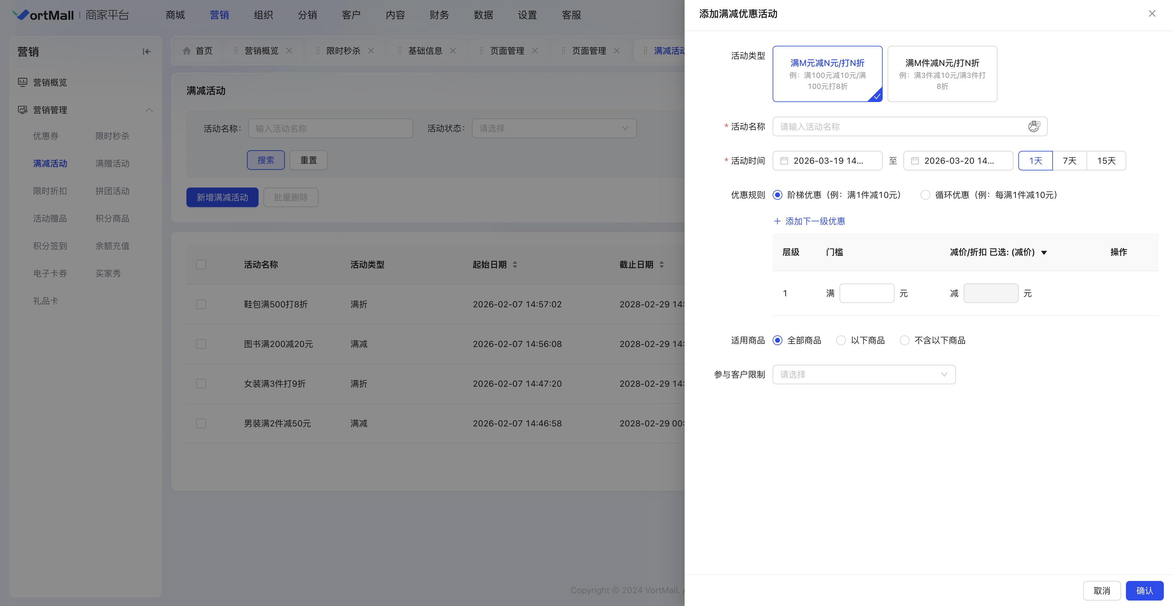Select 满M件减N元/打N折 activity type
This screenshot has width=1173, height=606.
point(942,74)
